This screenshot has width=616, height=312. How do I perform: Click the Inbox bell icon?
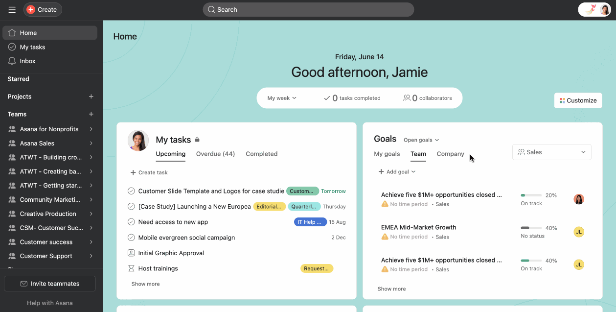[x=12, y=61]
